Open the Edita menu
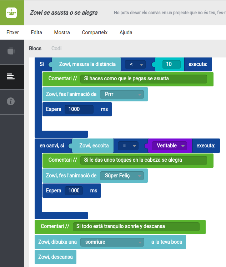The height and width of the screenshot is (267, 226). point(36,32)
